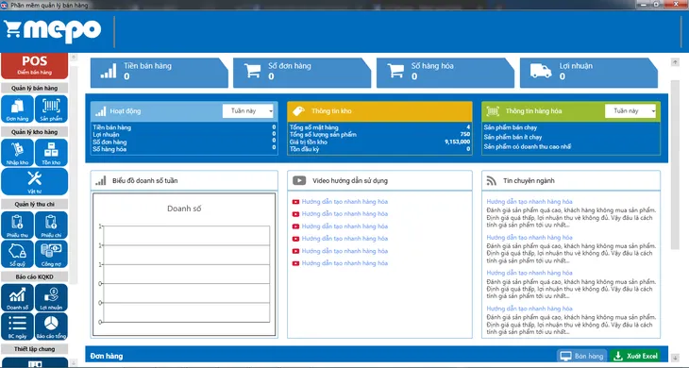Image resolution: width=689 pixels, height=368 pixels.
Task: Click the video icon beside Video hướng dẫn sử dụng
Action: 299,180
